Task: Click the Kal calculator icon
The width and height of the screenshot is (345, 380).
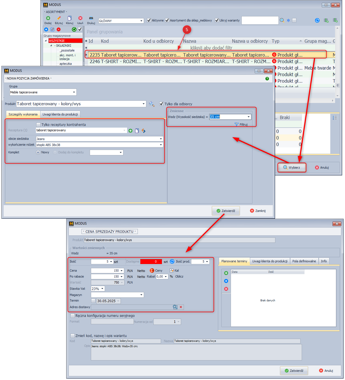Action: coord(172,270)
